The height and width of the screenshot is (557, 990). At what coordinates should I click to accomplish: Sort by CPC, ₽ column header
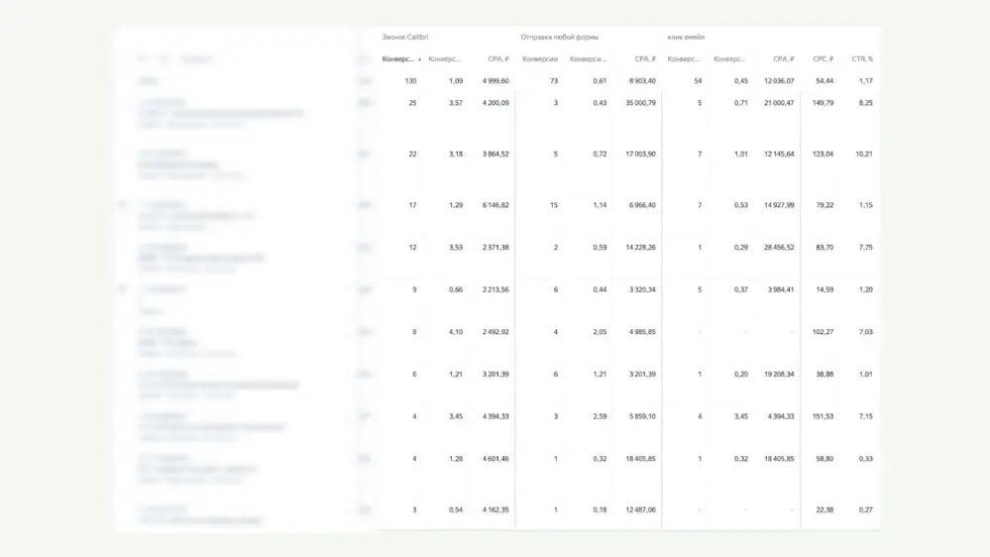coord(823,58)
